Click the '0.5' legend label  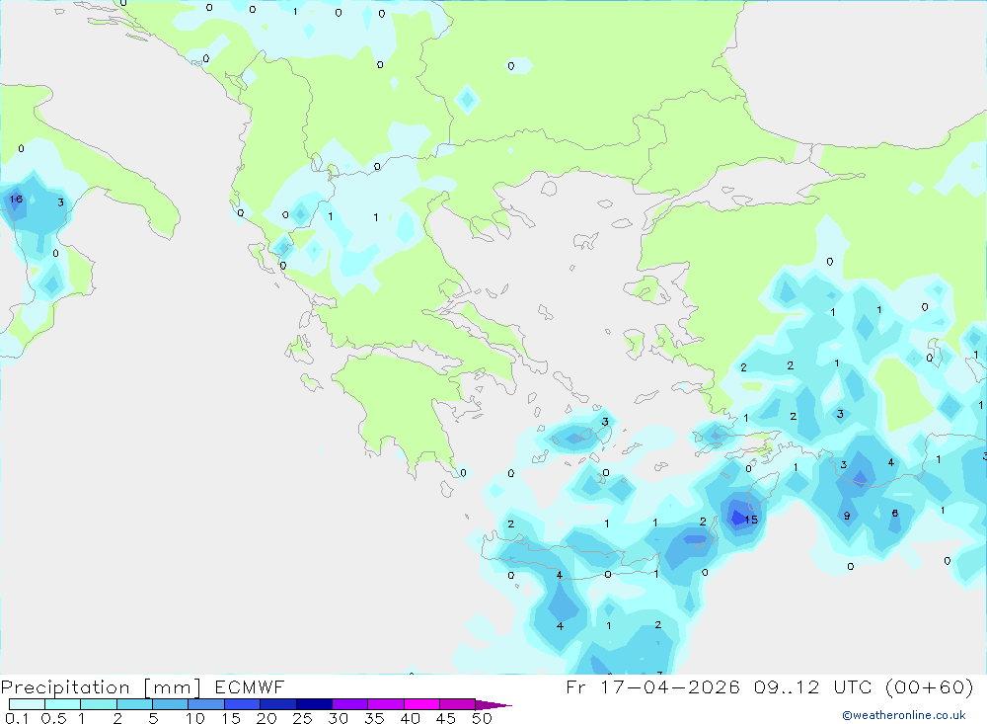(x=53, y=718)
